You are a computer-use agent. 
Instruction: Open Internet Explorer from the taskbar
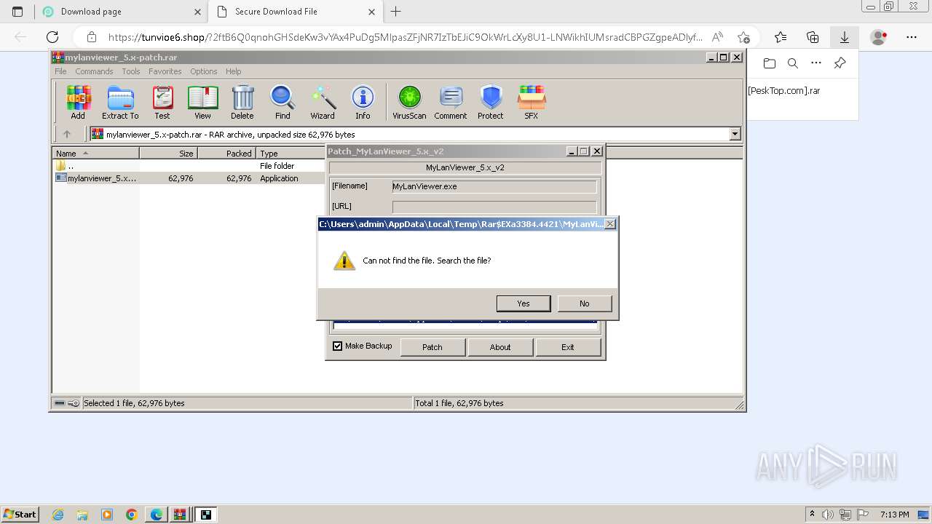point(58,515)
